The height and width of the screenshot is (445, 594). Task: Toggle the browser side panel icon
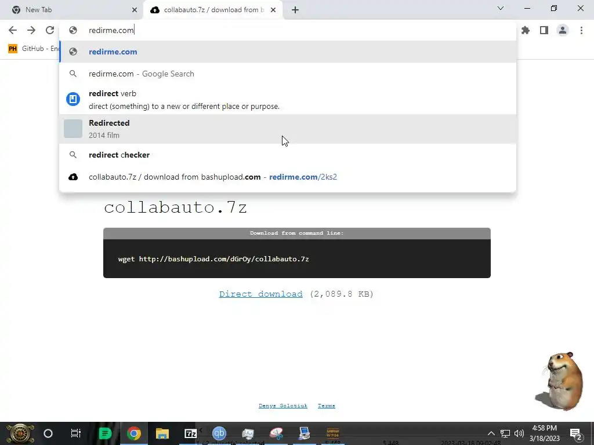[544, 30]
